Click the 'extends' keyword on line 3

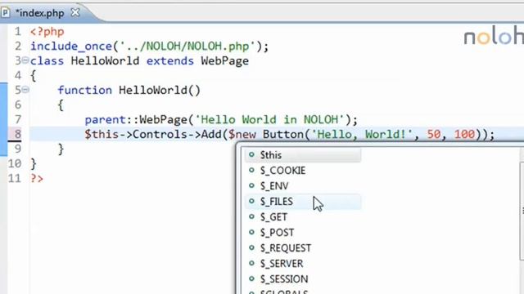point(170,61)
